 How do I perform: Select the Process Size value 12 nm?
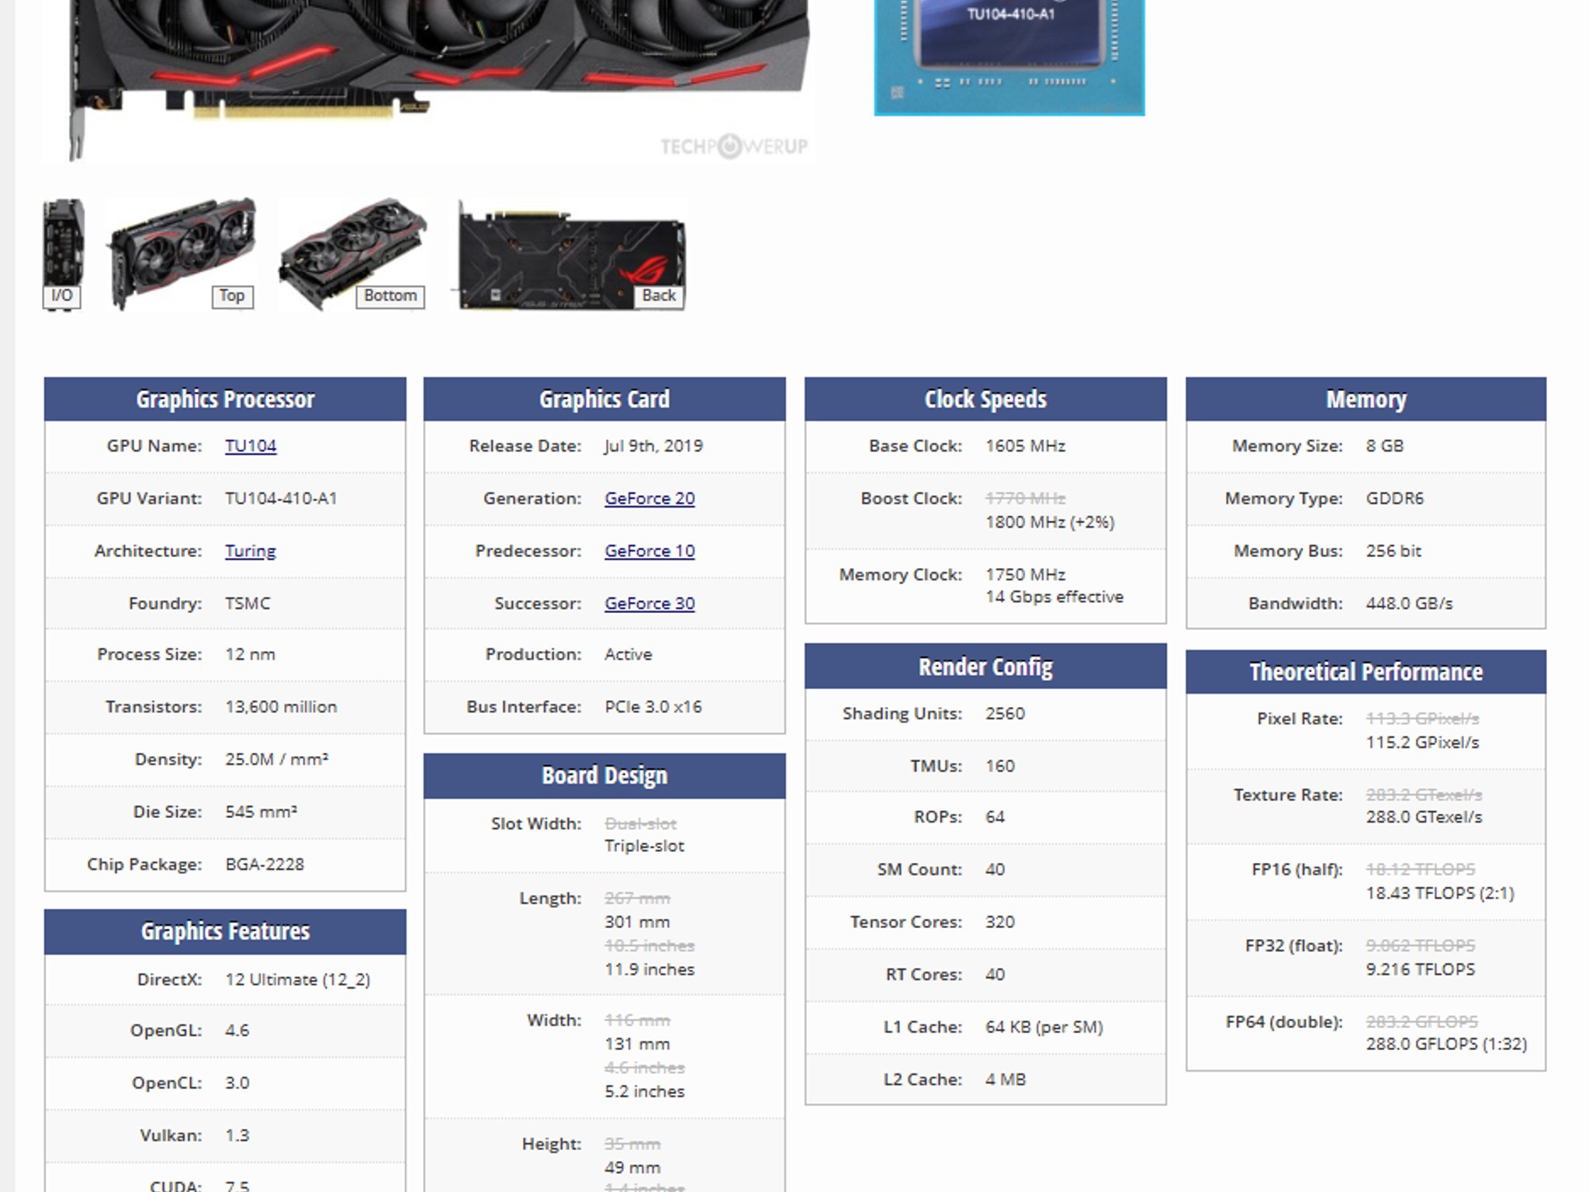click(x=250, y=654)
